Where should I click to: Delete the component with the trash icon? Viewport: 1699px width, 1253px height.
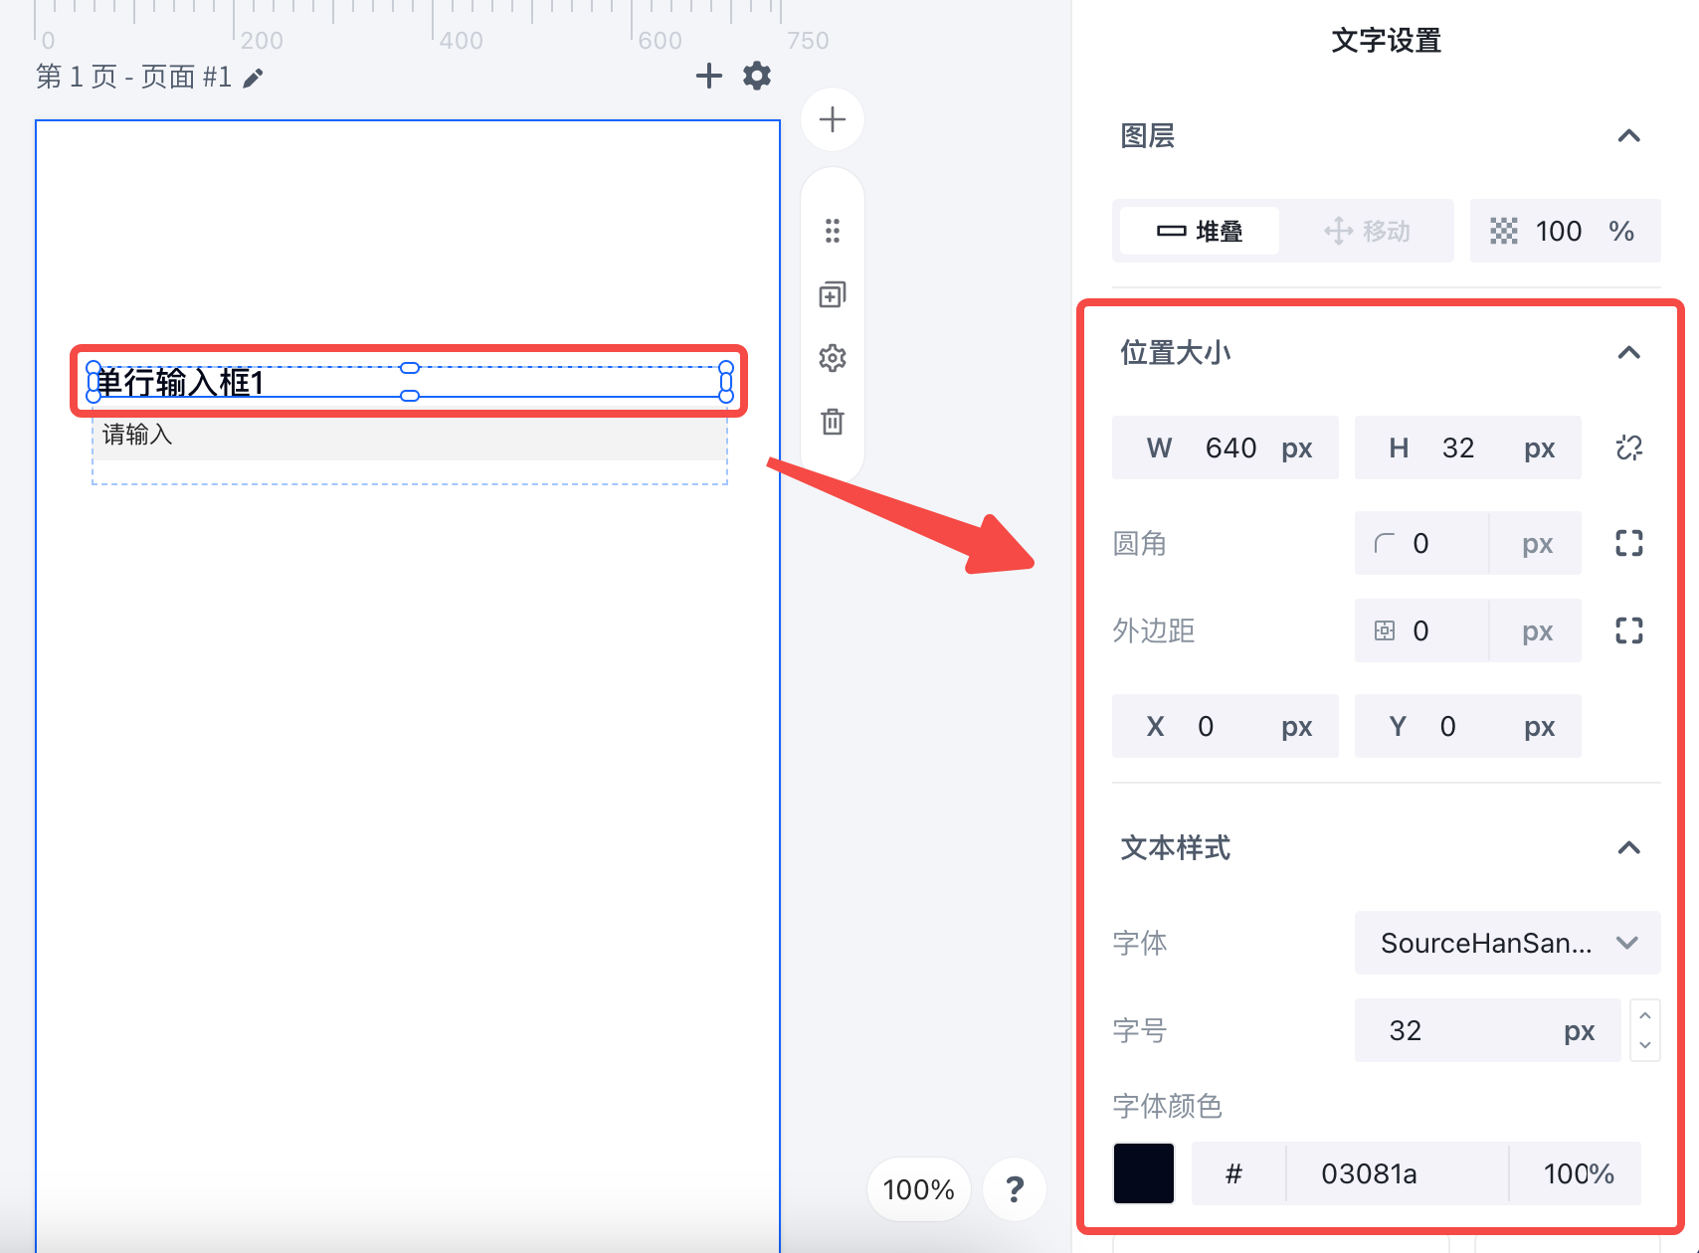point(833,422)
